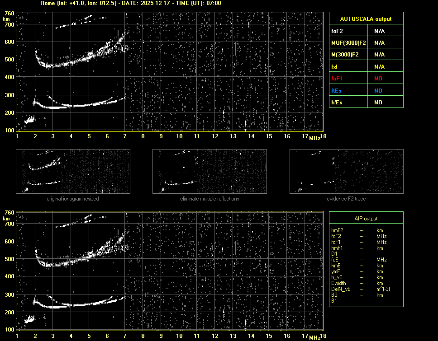The height and width of the screenshot is (341, 438).
Task: Open the "eliminate multiple reflections" thumbnail
Action: pyautogui.click(x=209, y=171)
